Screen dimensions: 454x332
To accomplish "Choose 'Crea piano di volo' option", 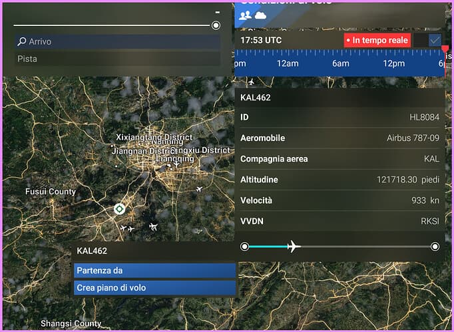I will tap(154, 288).
